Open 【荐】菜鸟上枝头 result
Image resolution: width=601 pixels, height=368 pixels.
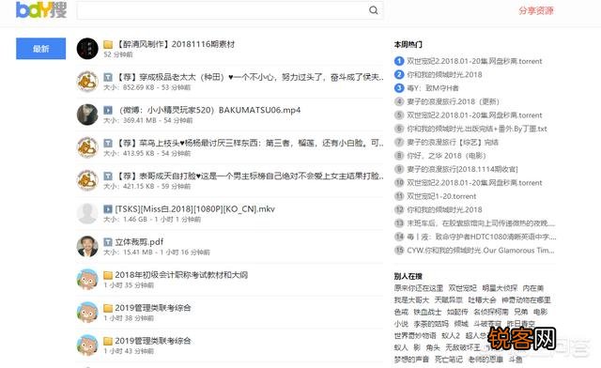249,143
